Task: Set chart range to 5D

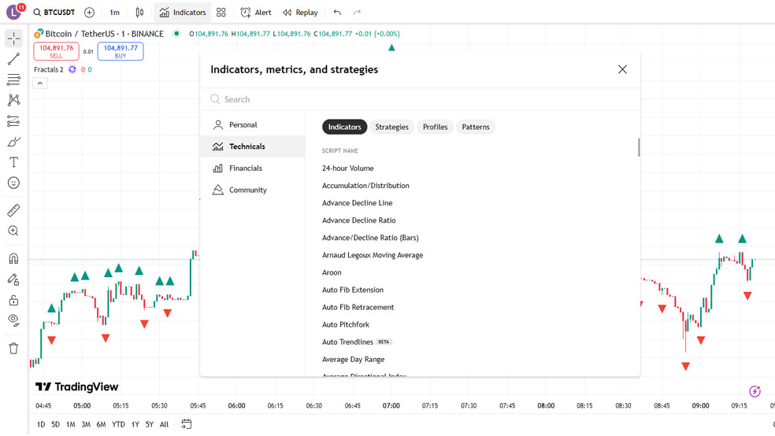Action: (55, 424)
